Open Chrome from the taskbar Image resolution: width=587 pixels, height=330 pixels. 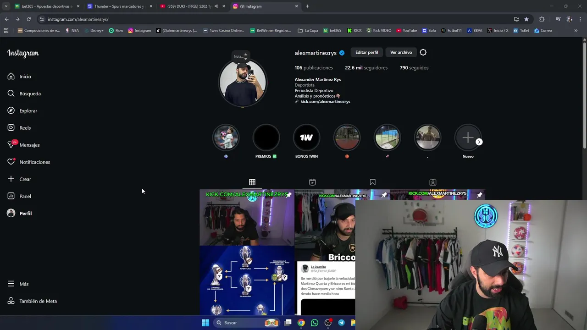pyautogui.click(x=301, y=323)
